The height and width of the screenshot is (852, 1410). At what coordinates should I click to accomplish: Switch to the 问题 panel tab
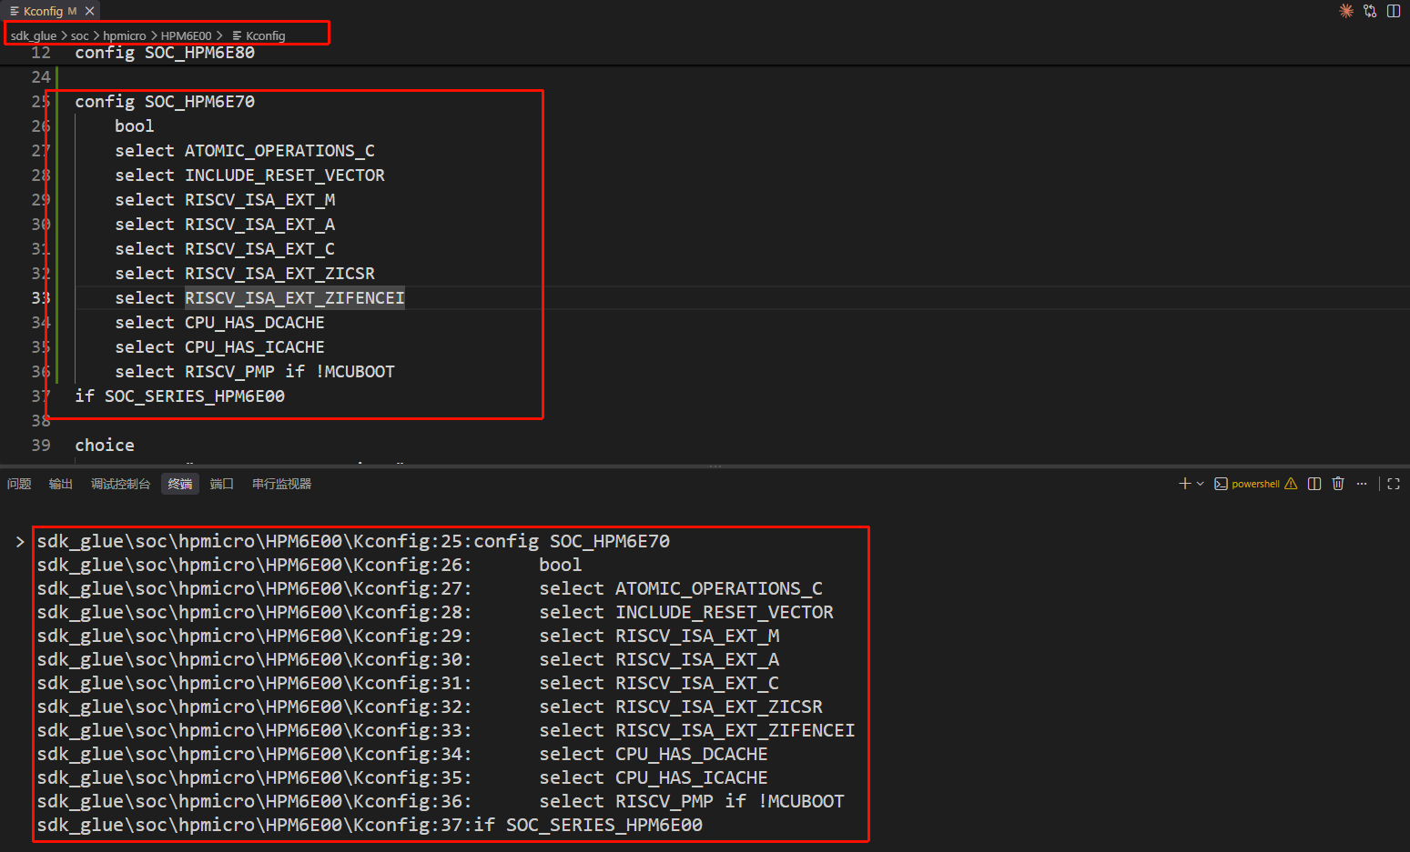[19, 484]
